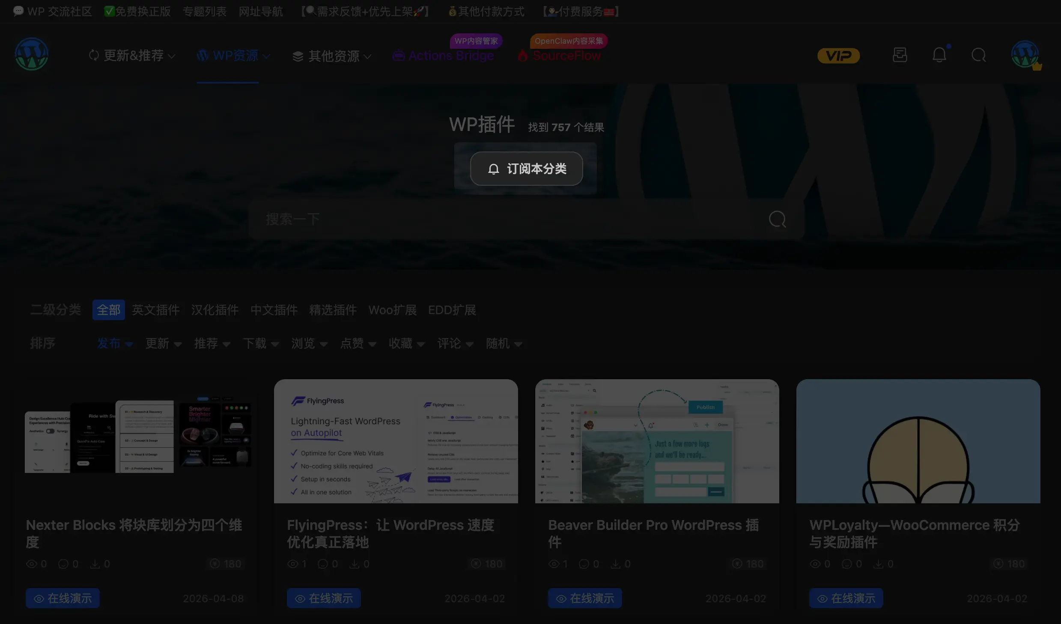Click the SourceFlow flame icon
This screenshot has height=624, width=1061.
pos(522,56)
